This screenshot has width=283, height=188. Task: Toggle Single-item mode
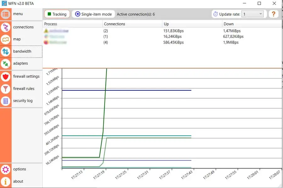pyautogui.click(x=93, y=14)
